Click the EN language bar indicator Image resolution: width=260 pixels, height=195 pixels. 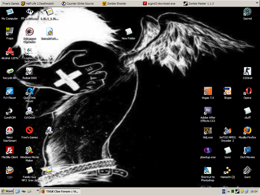[223, 191]
